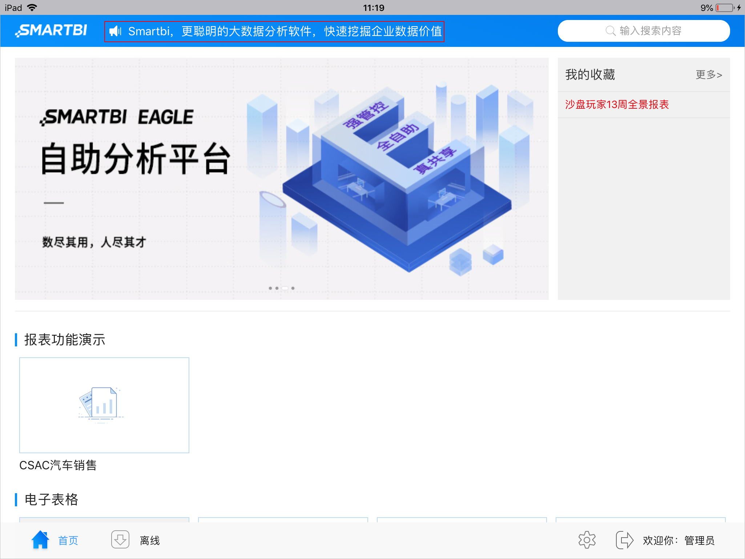The height and width of the screenshot is (559, 745).
Task: Click the magnifier search icon
Action: [611, 31]
